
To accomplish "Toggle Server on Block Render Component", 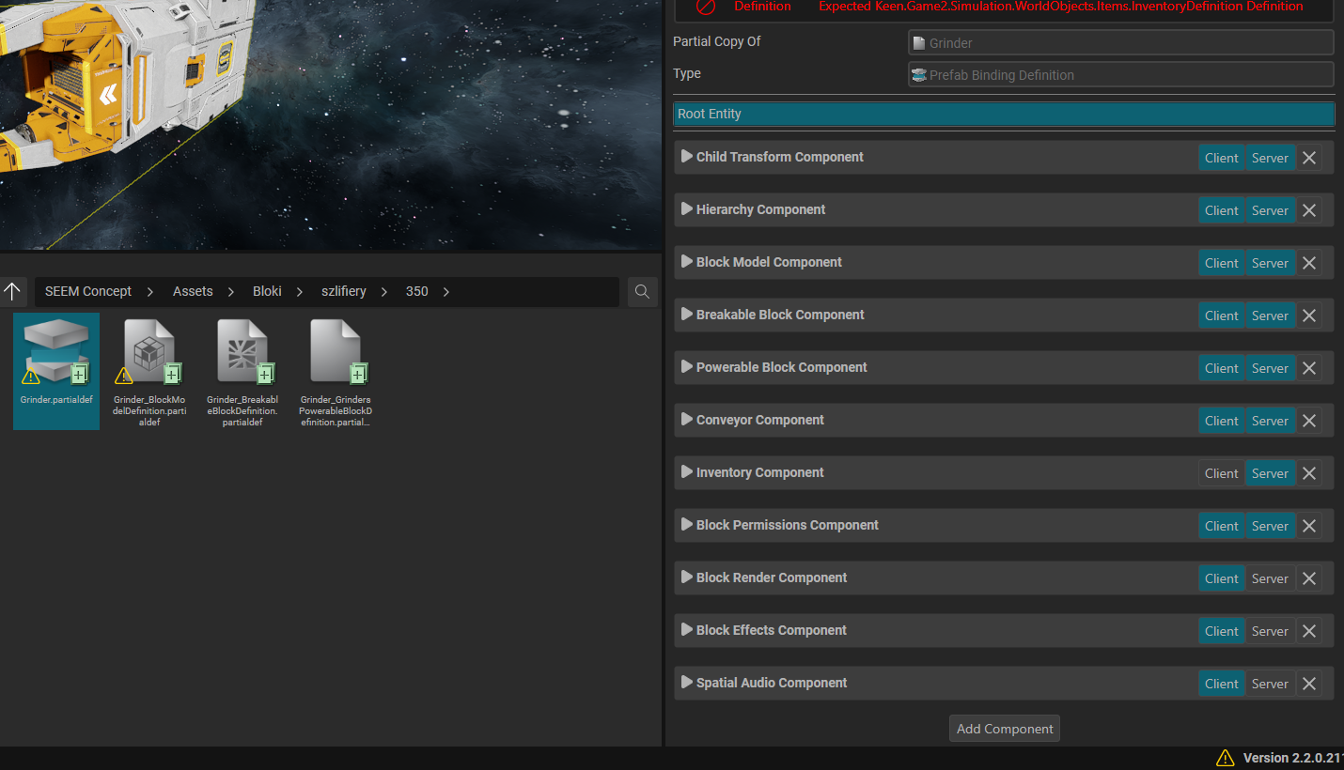I will point(1270,578).
